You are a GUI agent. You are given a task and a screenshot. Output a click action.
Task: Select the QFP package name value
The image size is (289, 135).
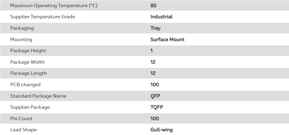[155, 96]
